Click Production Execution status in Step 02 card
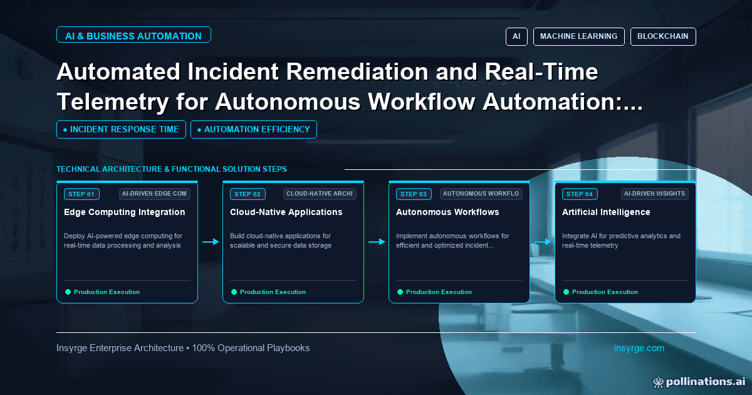 (268, 292)
